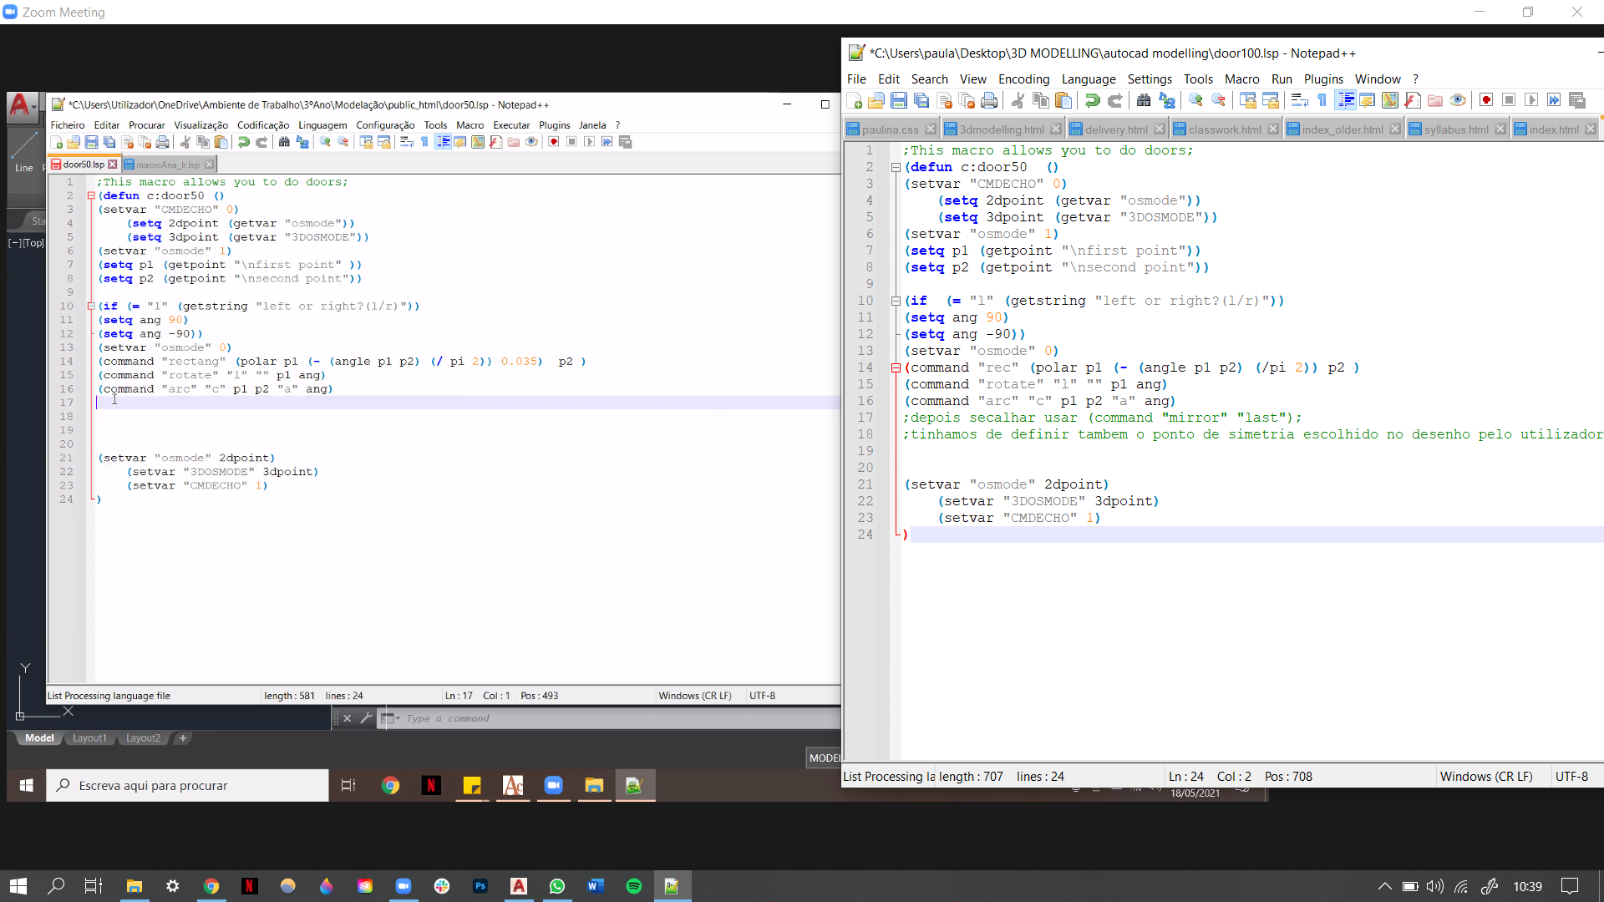The image size is (1604, 902).
Task: Click New file icon in door100.lsp Notepad++
Action: point(854,101)
